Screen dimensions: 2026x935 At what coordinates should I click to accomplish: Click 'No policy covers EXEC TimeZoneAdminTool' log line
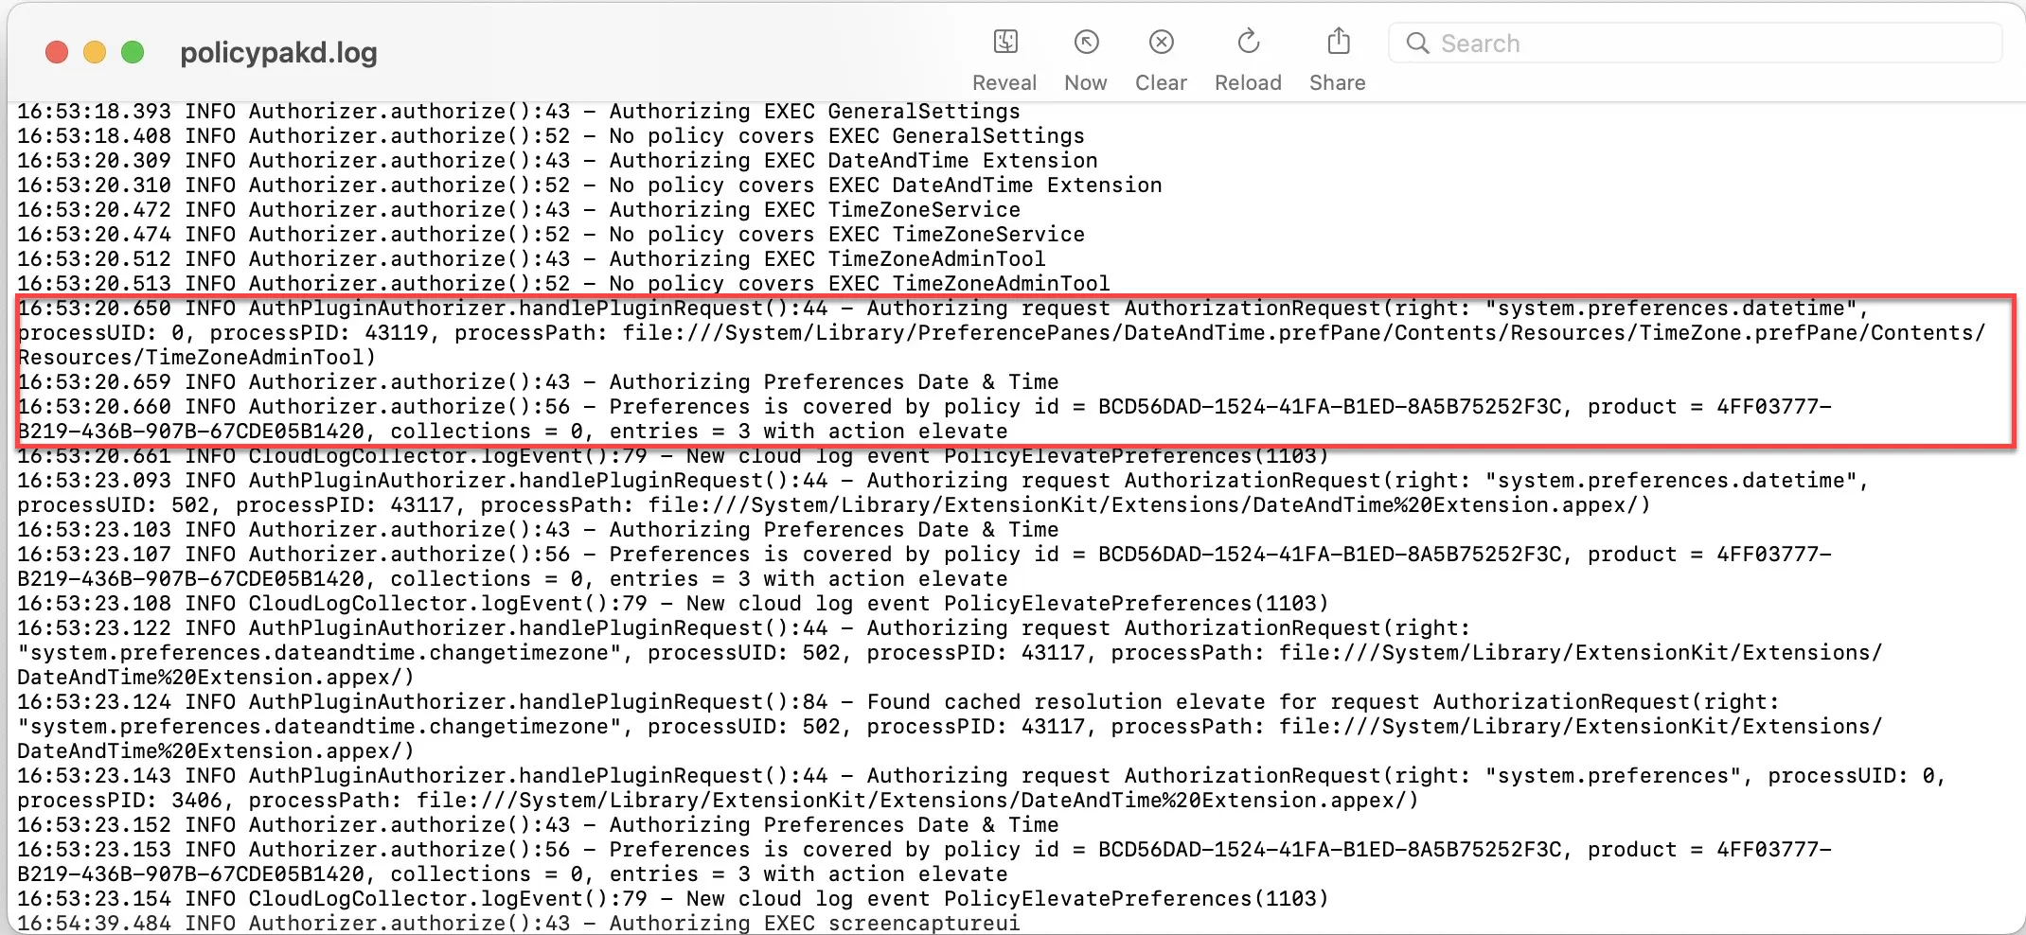(562, 284)
